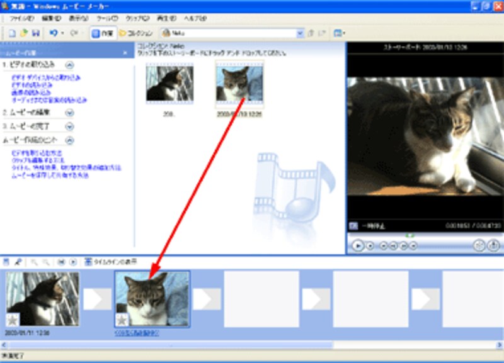The image size is (504, 363).
Task: Click the greyed Zoom in timeline magnifier
Action: [34, 262]
